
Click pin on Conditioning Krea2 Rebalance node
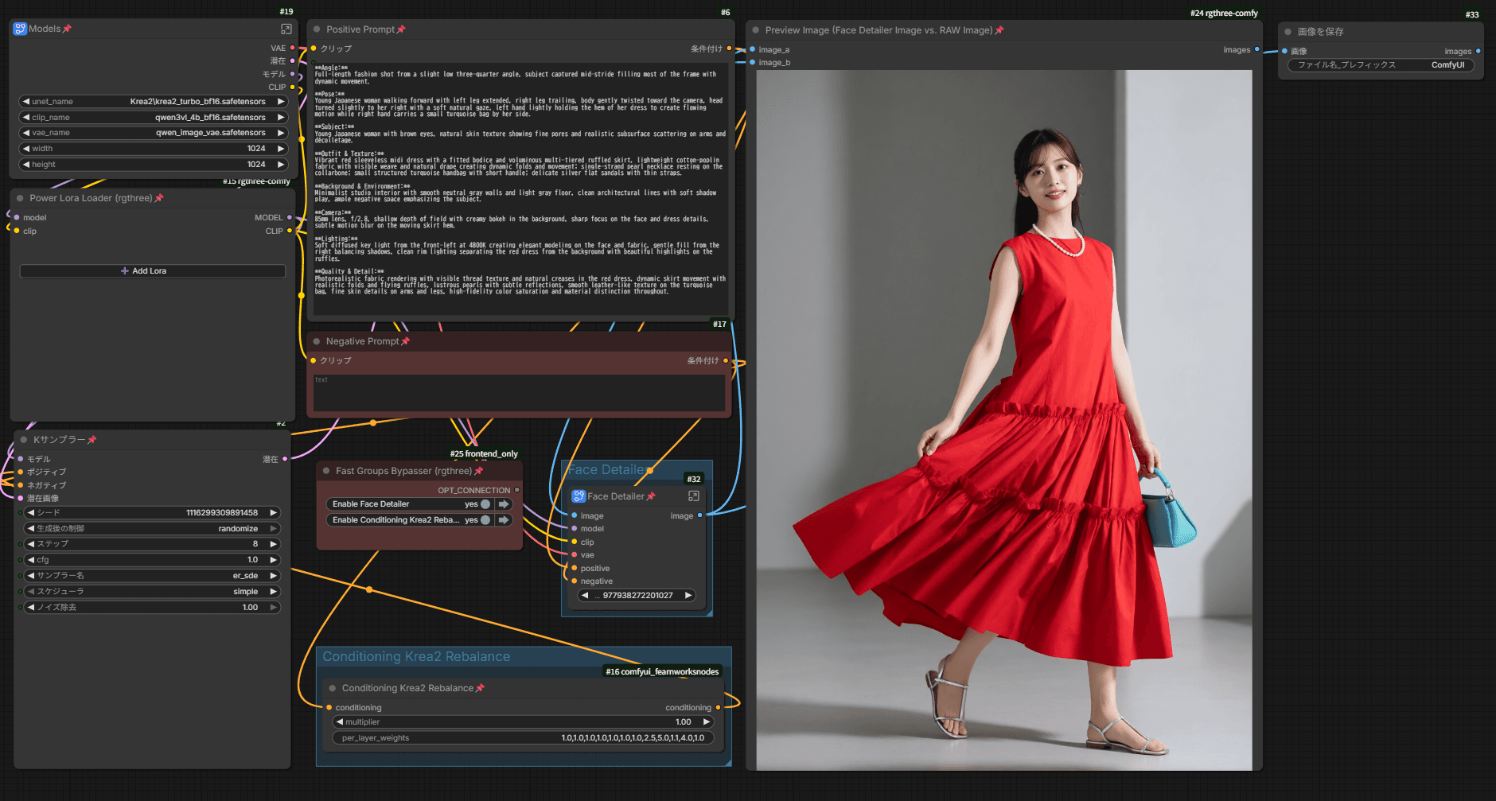click(480, 688)
